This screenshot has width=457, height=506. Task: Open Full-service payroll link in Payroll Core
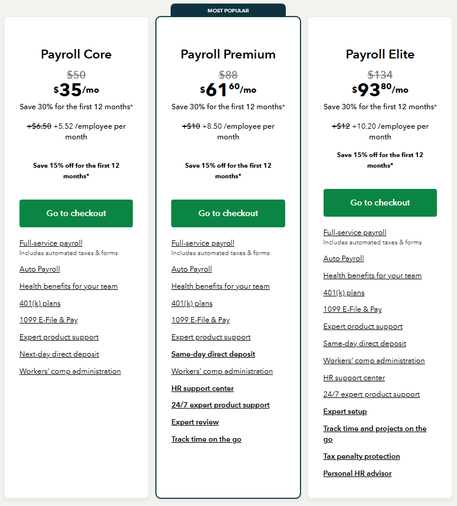point(51,243)
